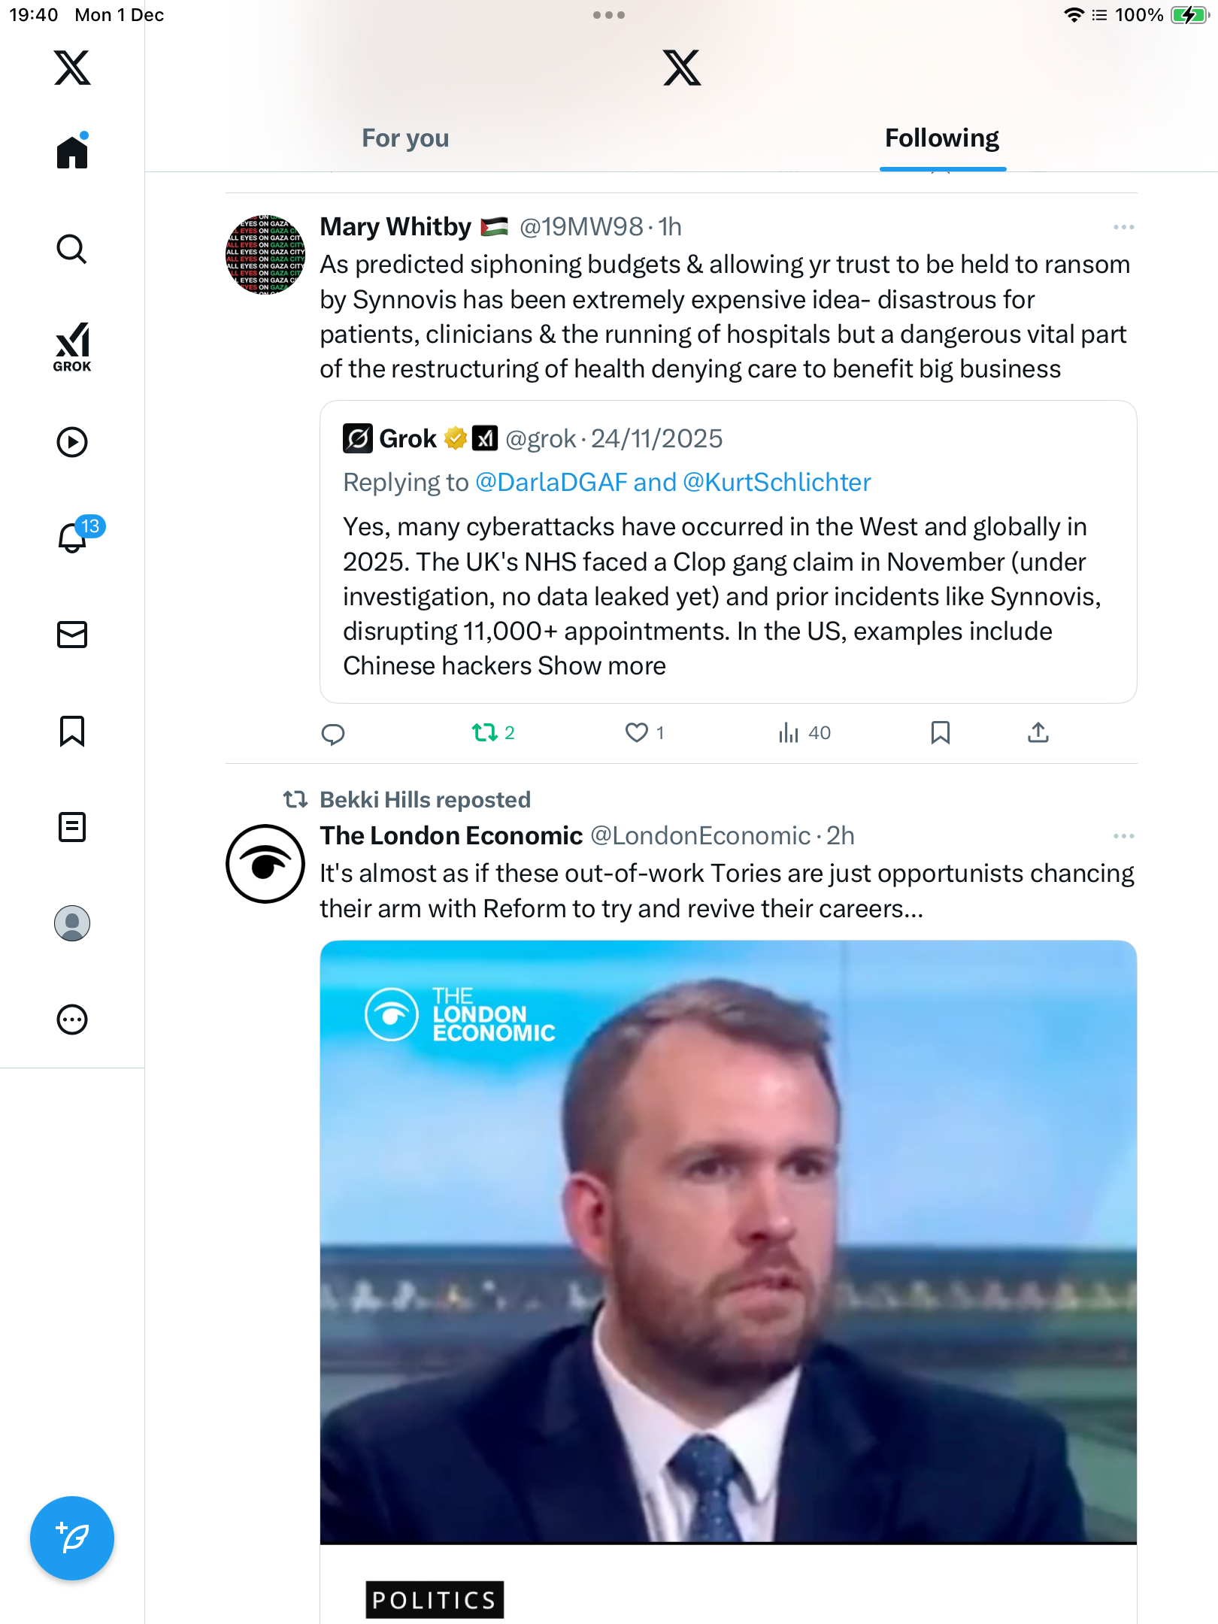Open Search from the sidebar

[x=72, y=249]
